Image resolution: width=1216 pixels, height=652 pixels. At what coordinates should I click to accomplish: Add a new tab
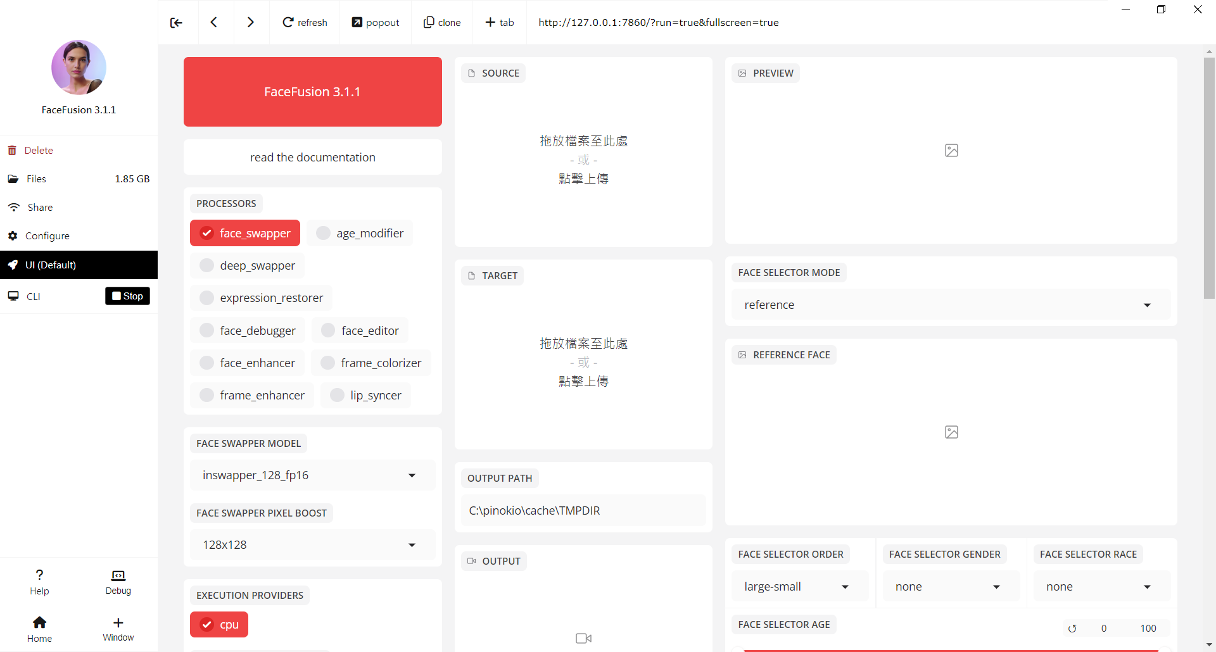(500, 22)
